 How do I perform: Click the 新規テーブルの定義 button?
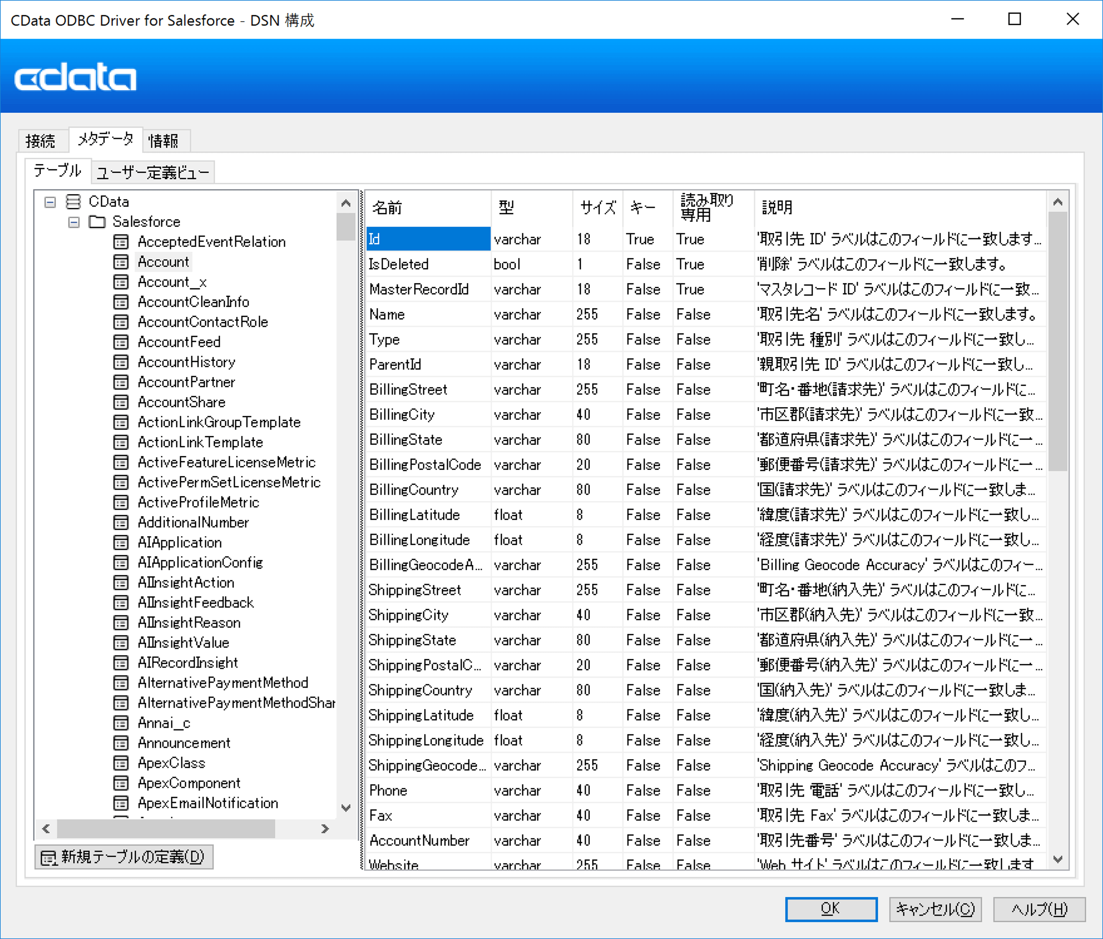pyautogui.click(x=124, y=856)
